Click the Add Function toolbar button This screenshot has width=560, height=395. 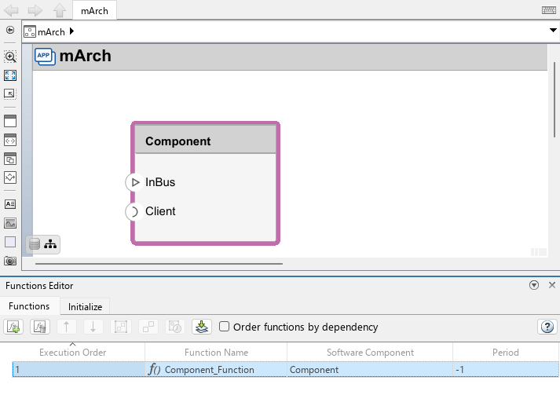pyautogui.click(x=13, y=327)
